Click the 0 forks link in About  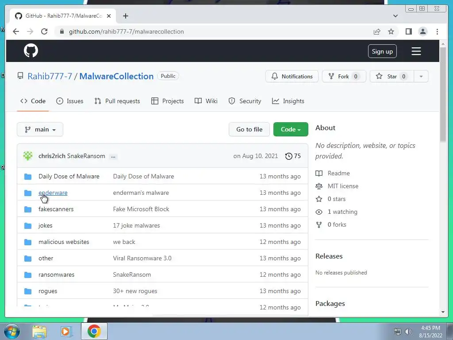pos(337,224)
